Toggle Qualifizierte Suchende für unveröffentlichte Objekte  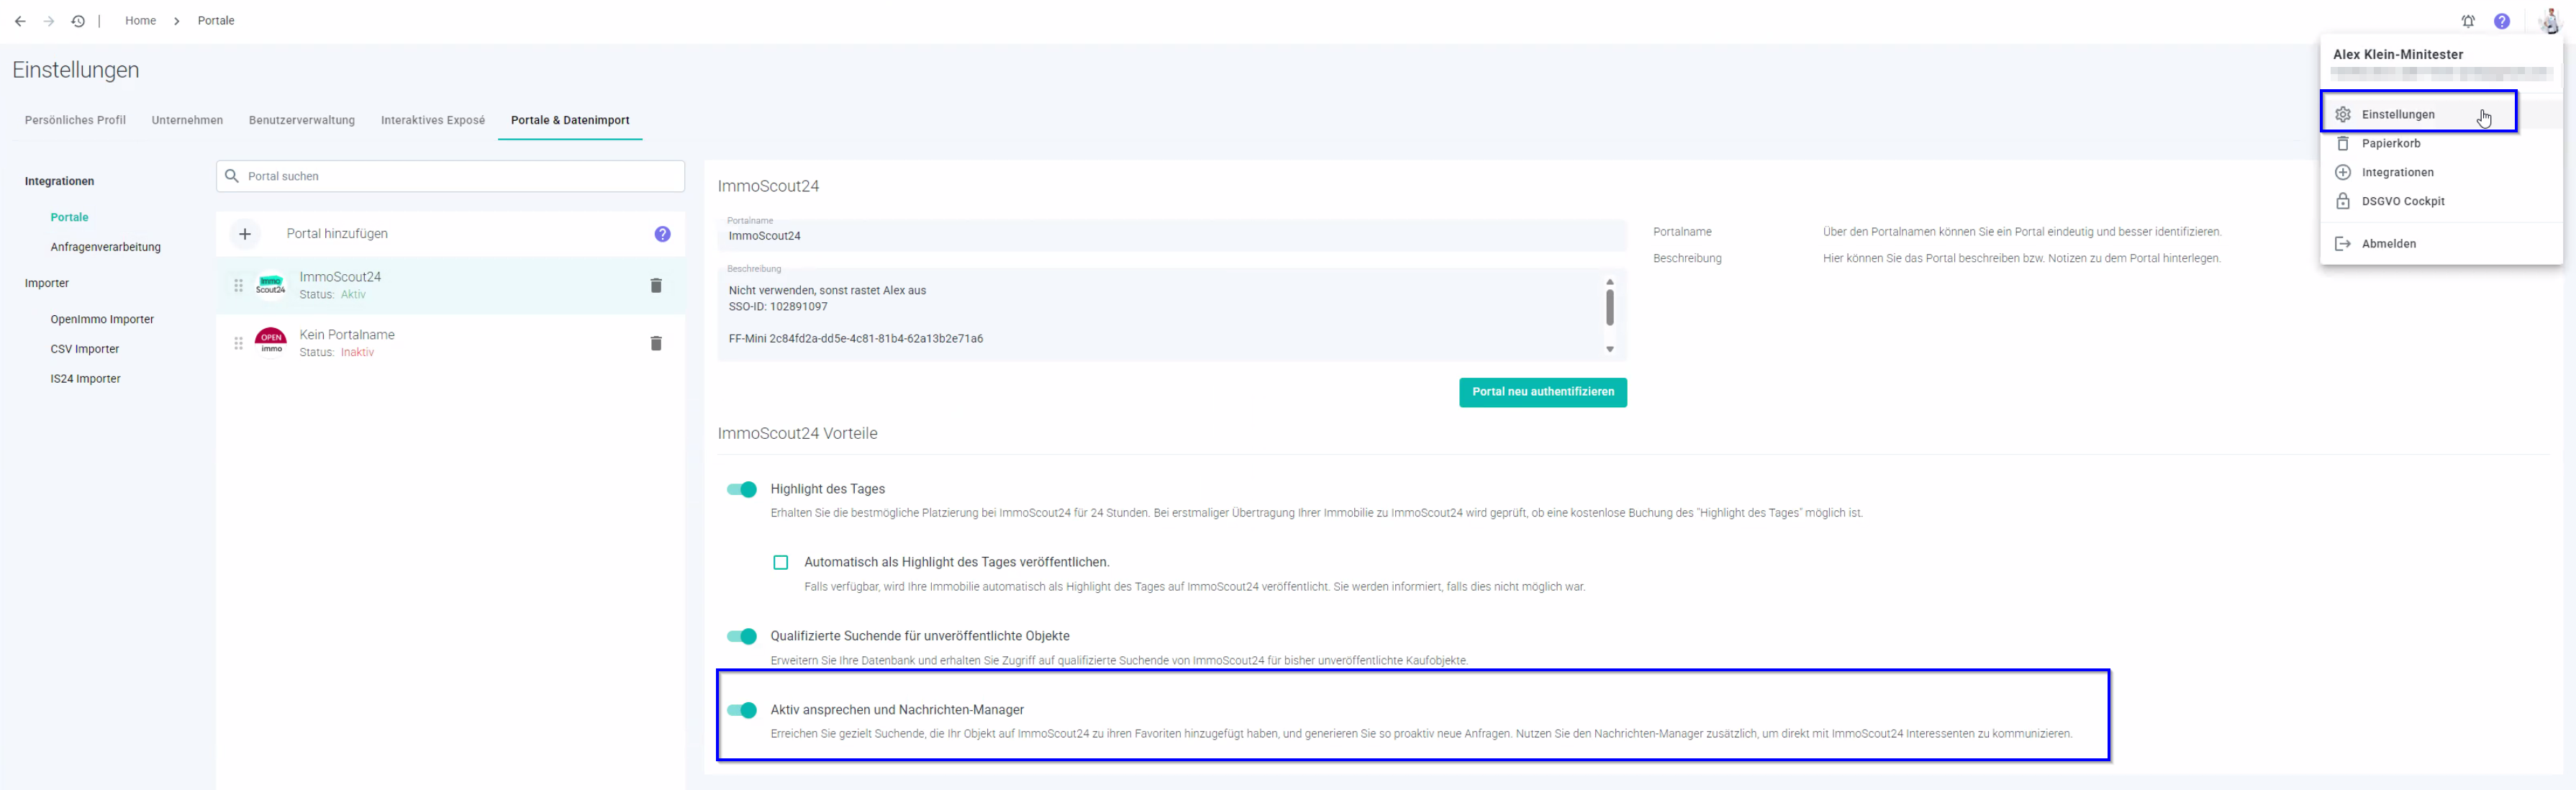click(742, 637)
